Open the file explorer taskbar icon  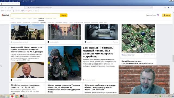click(x=8, y=96)
